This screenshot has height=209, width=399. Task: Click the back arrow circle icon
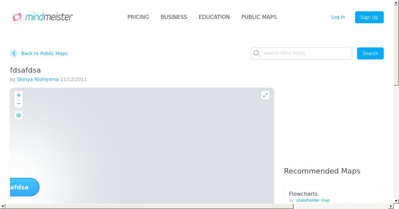point(14,53)
